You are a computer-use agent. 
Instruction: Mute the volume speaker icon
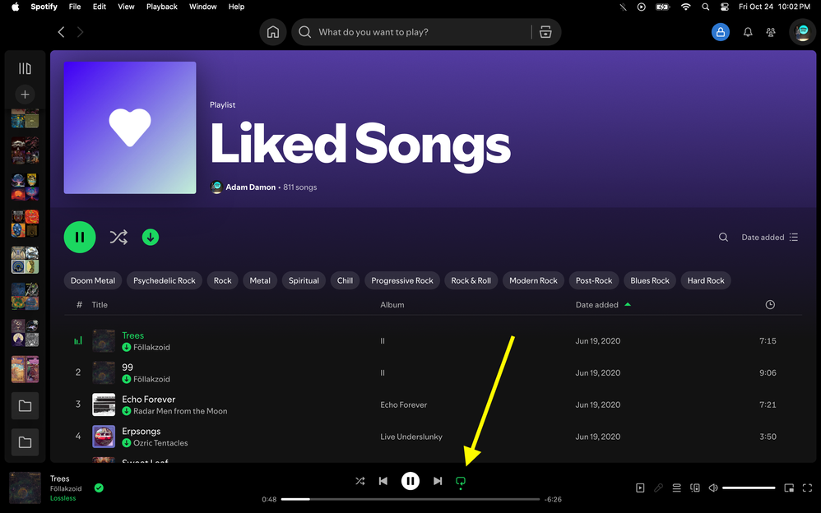[x=713, y=488]
